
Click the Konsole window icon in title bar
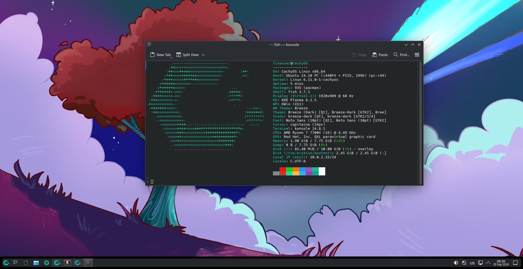click(x=149, y=44)
